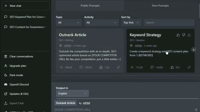Viewport: 200px width, 112px height.
Task: Report the Keyword Strategy prompt warning icon
Action: 189,35
